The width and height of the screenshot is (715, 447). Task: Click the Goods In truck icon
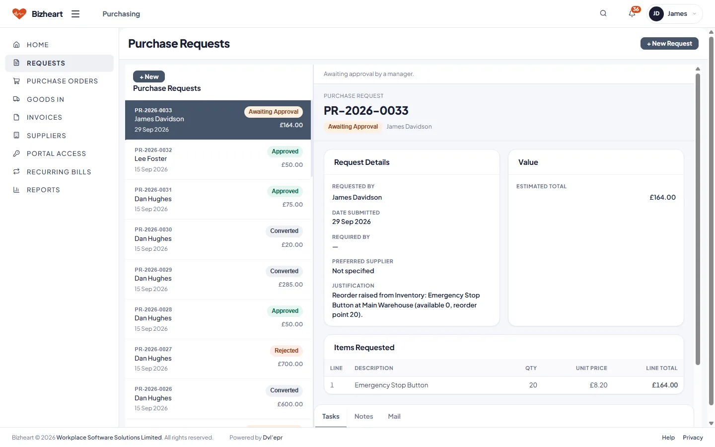coord(16,99)
